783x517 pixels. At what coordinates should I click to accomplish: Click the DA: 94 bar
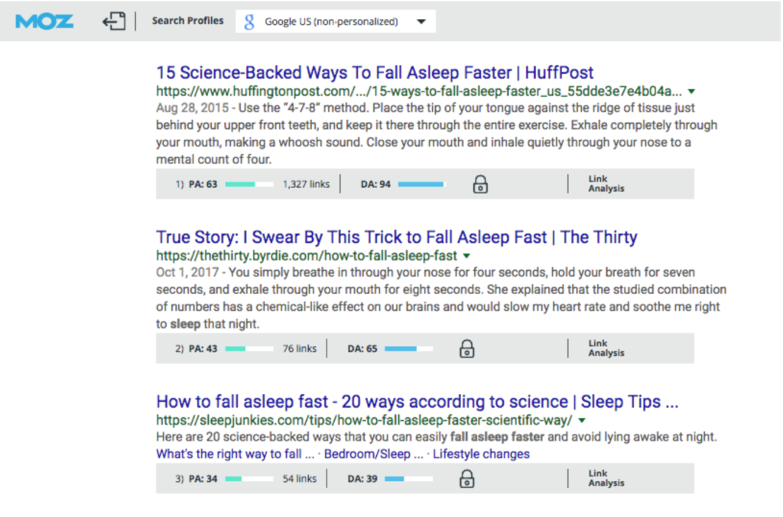(422, 185)
